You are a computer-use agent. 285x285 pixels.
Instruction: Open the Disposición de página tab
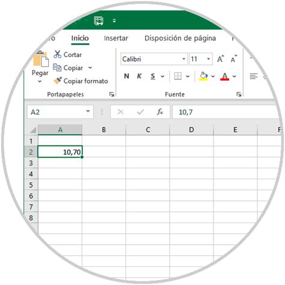pyautogui.click(x=180, y=38)
